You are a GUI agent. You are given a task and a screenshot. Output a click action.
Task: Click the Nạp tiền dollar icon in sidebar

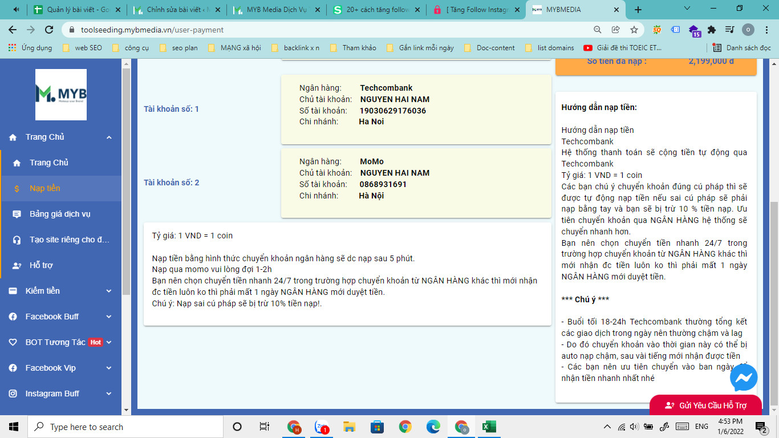(17, 188)
